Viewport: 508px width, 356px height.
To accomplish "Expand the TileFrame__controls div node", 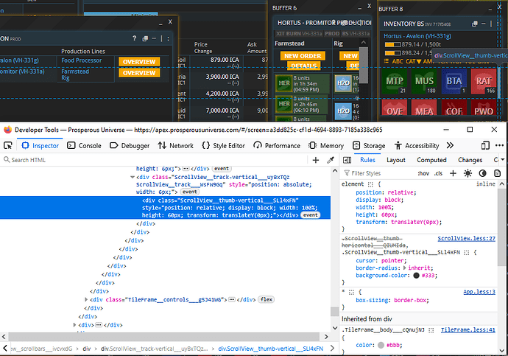I will [x=86, y=299].
